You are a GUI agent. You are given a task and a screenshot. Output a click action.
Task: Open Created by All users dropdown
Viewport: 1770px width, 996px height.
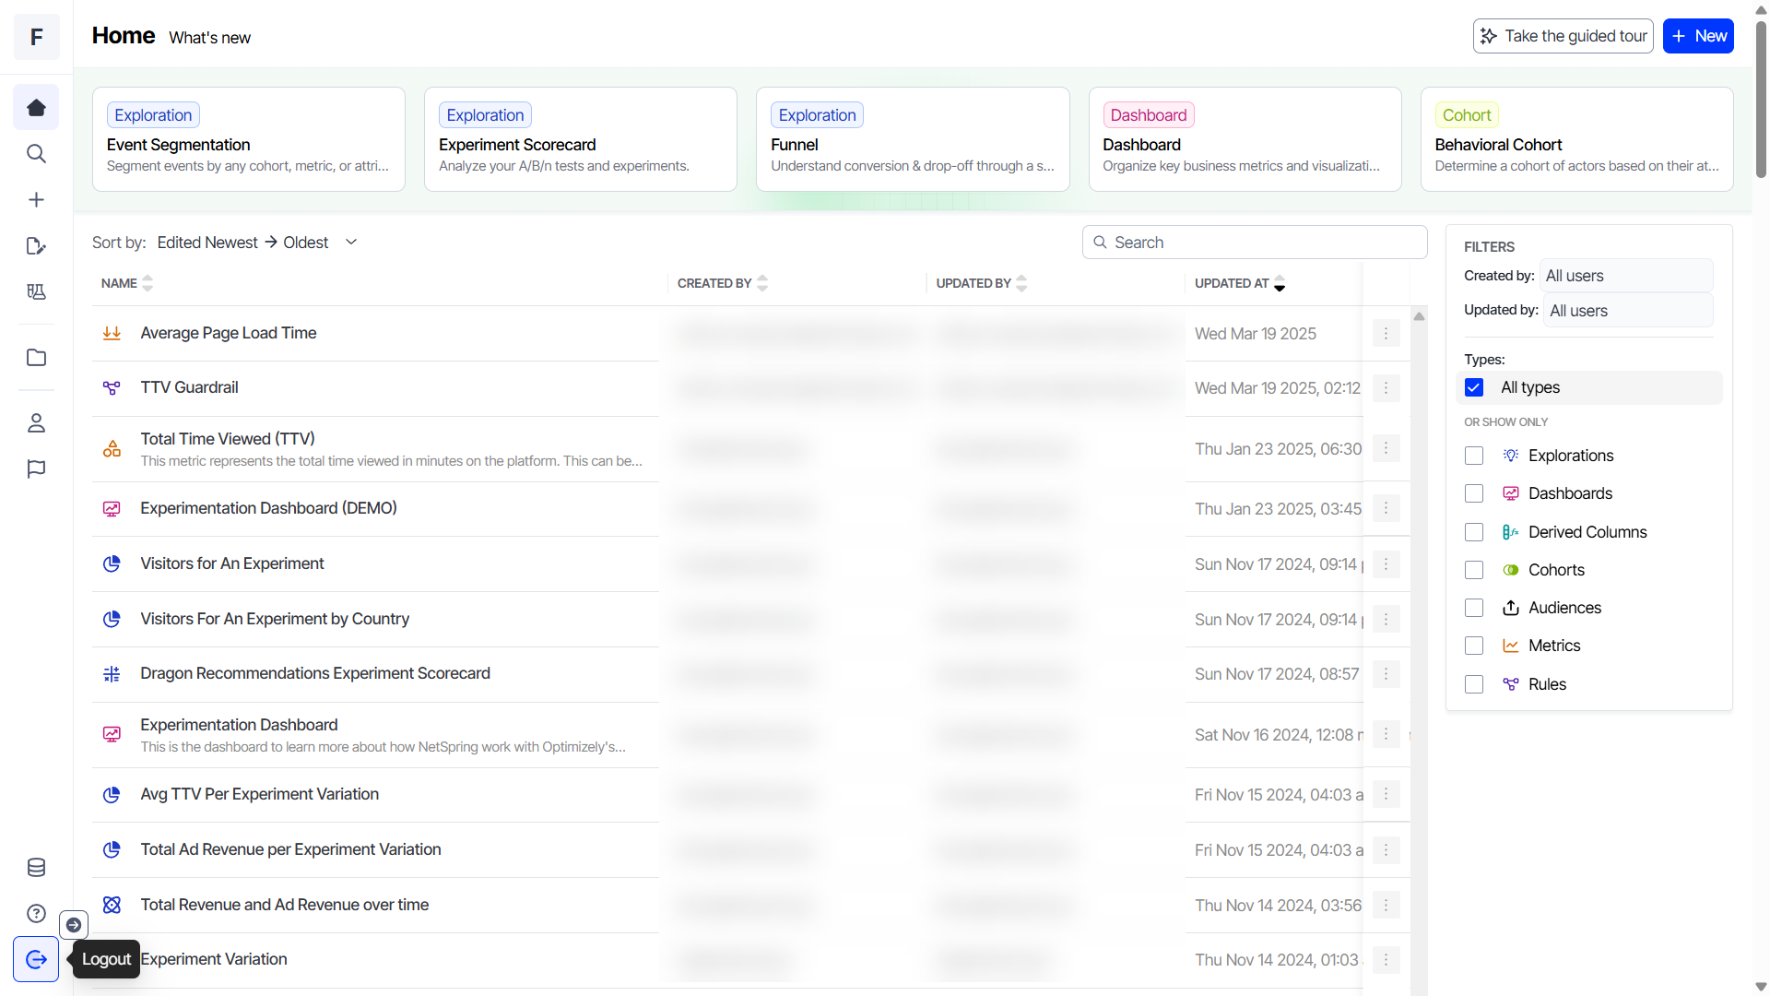(1626, 276)
